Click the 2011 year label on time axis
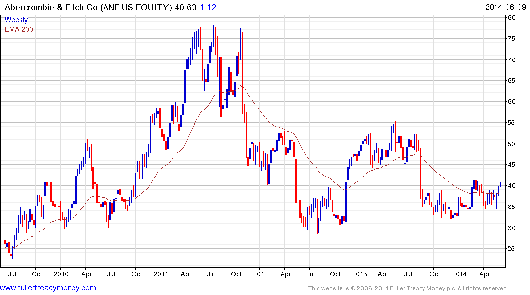This screenshot has height=295, width=530. click(x=161, y=274)
